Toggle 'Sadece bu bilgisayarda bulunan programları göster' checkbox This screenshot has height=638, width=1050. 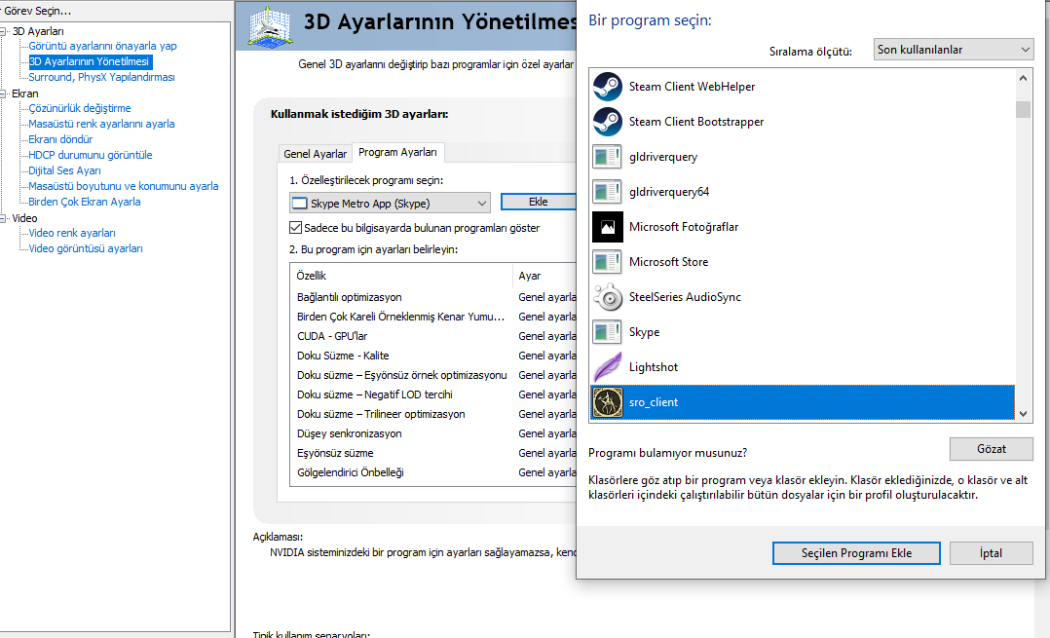coord(297,228)
